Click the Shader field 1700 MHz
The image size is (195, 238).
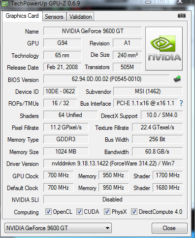[168, 175]
